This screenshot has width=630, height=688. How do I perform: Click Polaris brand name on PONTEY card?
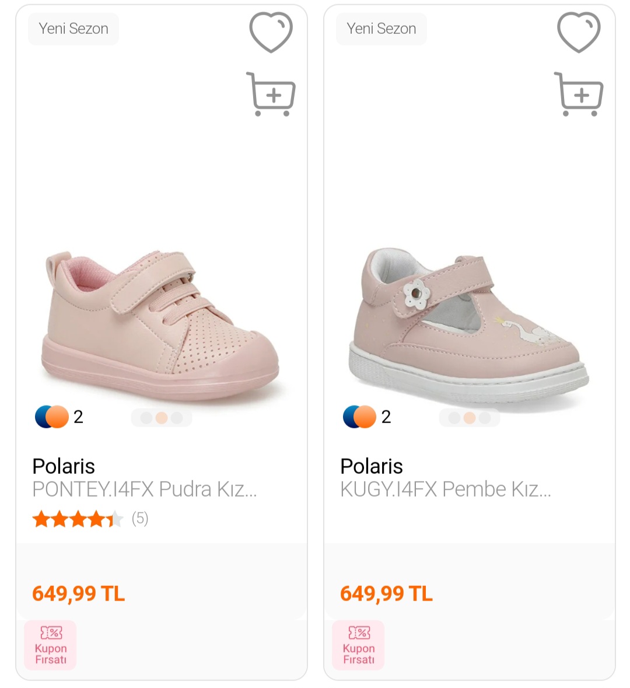(64, 466)
